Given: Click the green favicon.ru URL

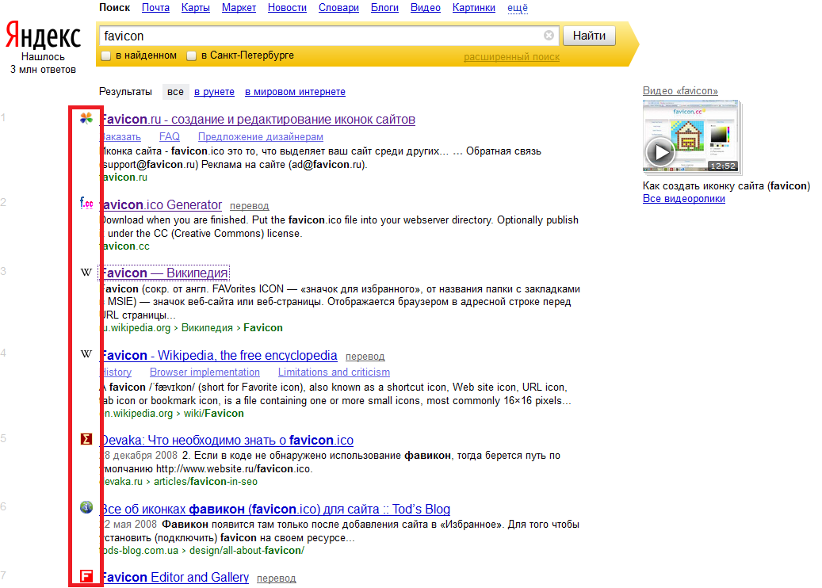Looking at the screenshot, I should pyautogui.click(x=124, y=178).
